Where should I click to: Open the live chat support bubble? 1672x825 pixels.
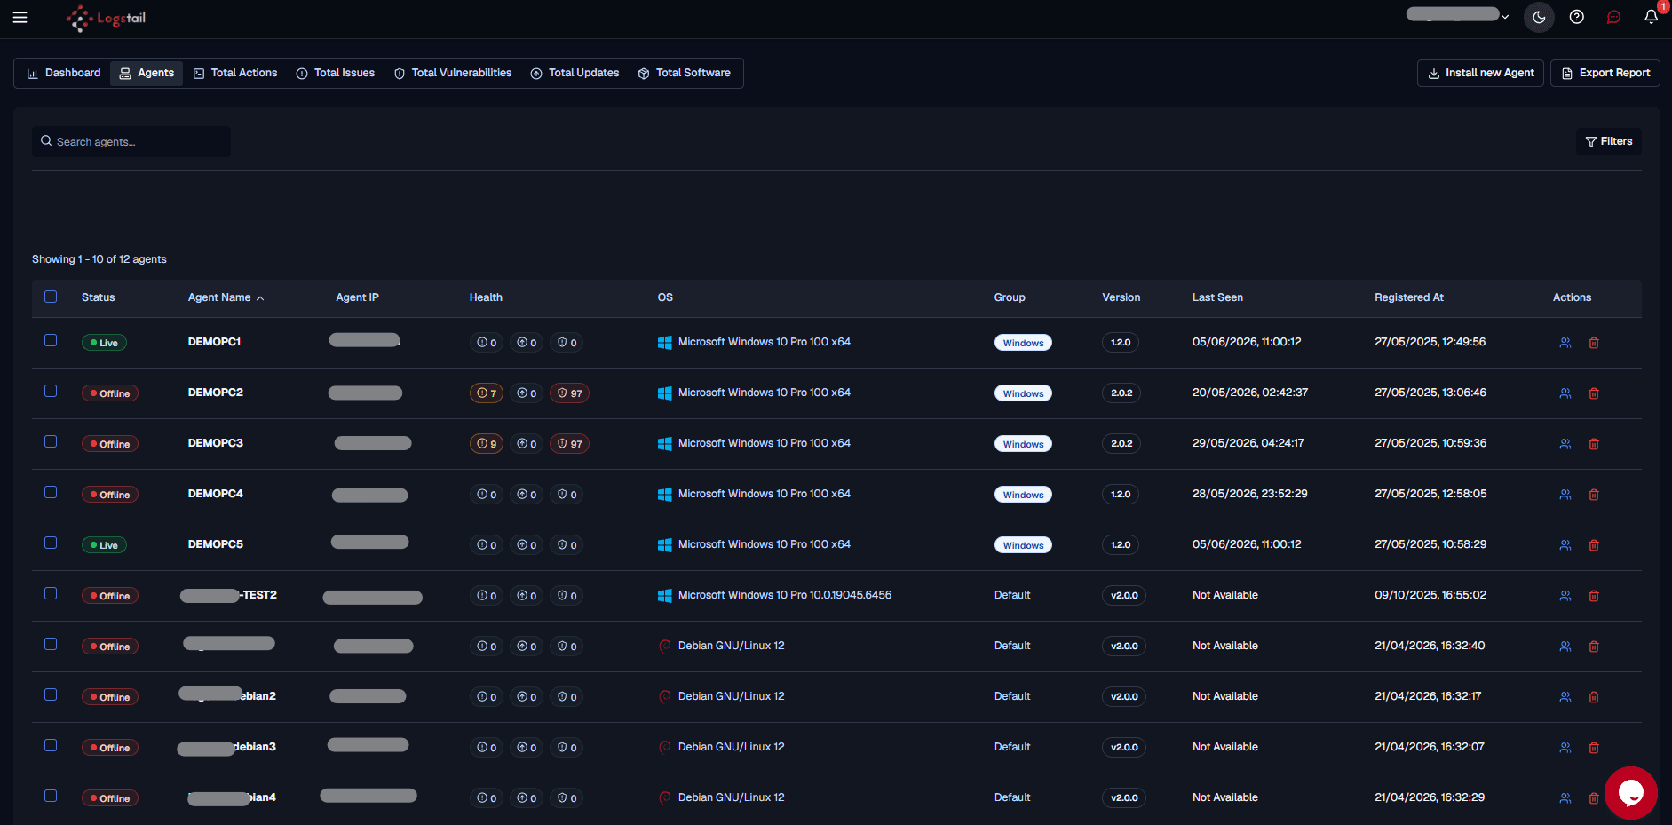tap(1630, 792)
